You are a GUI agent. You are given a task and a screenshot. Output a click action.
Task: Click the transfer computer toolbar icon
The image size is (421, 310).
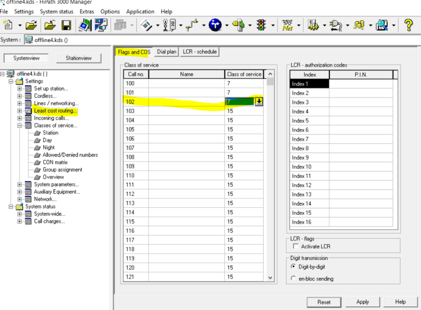[x=85, y=25]
